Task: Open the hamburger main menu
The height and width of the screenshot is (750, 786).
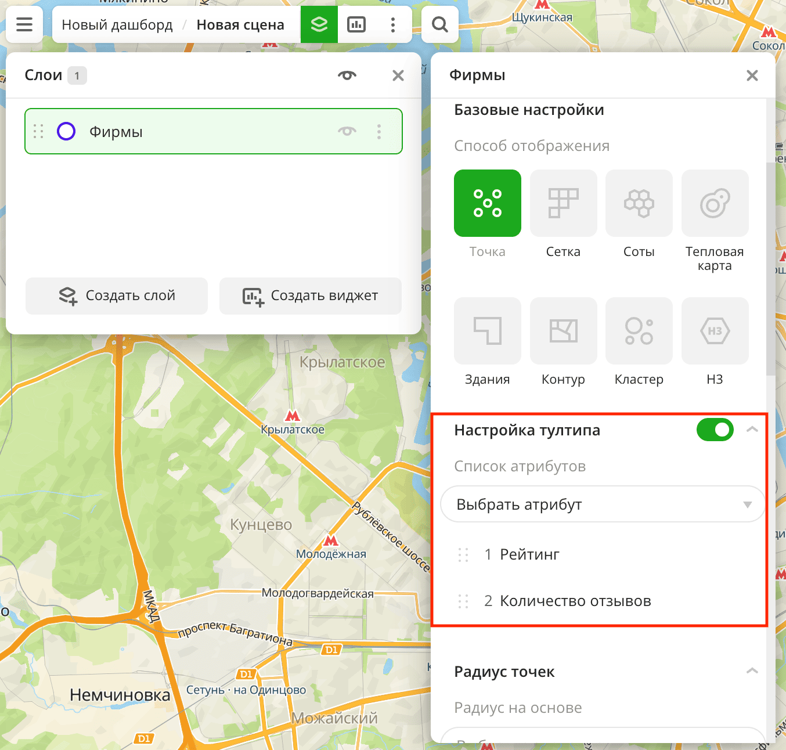Action: (24, 24)
